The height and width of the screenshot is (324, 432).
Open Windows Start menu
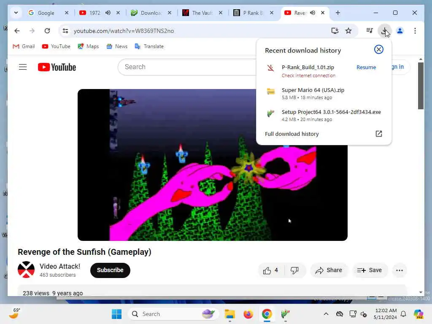tap(116, 314)
